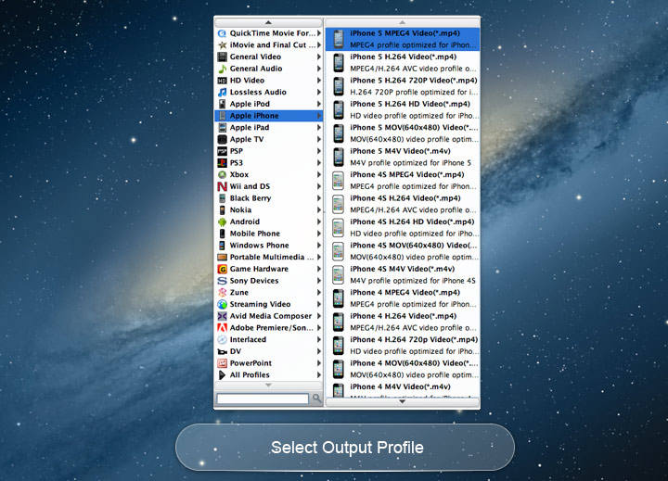Click the Android robot icon
The image size is (668, 481).
coord(222,222)
